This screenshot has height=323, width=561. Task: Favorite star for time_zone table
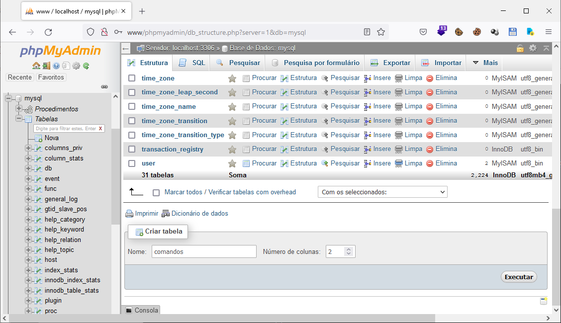(232, 78)
